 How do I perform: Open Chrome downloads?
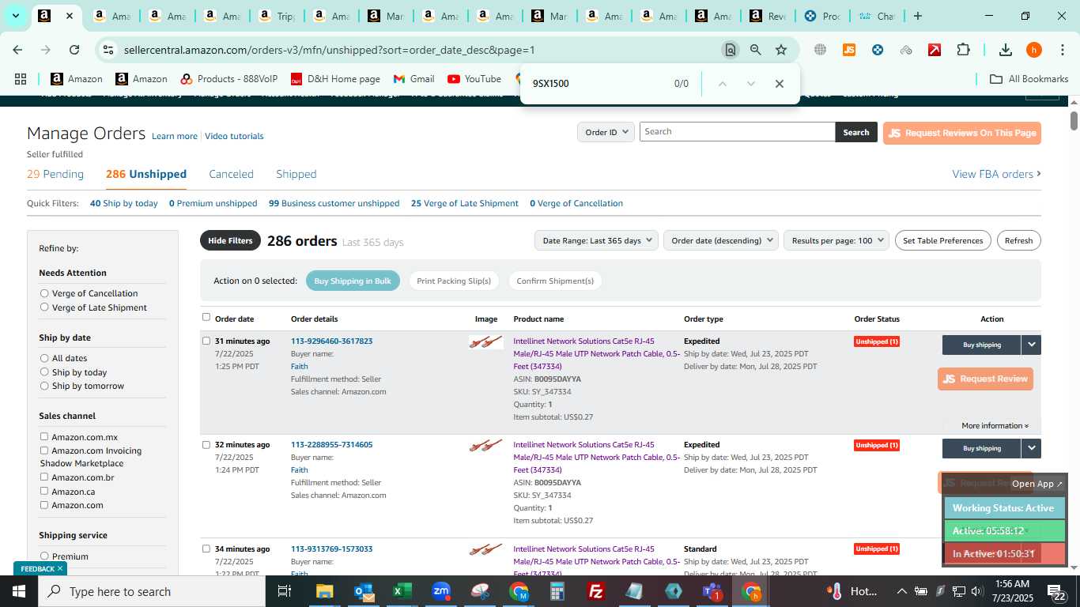tap(1006, 50)
